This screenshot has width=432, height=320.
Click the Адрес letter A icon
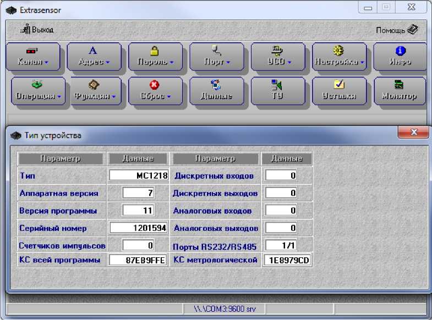point(93,51)
